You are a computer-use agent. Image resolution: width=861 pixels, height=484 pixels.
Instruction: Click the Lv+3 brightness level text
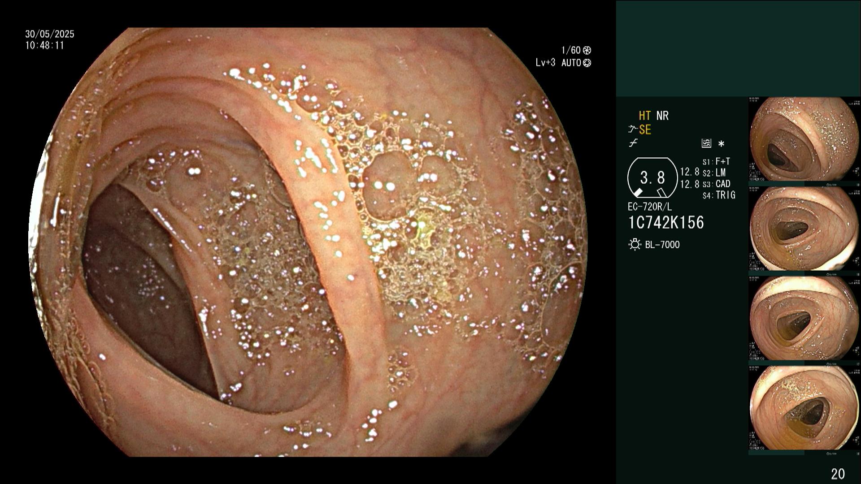pos(545,63)
